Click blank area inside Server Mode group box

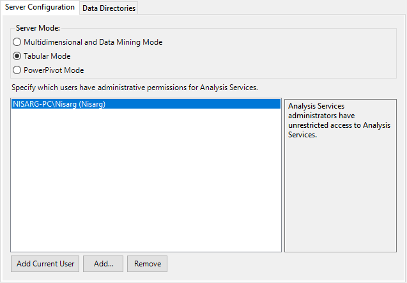click(288, 57)
